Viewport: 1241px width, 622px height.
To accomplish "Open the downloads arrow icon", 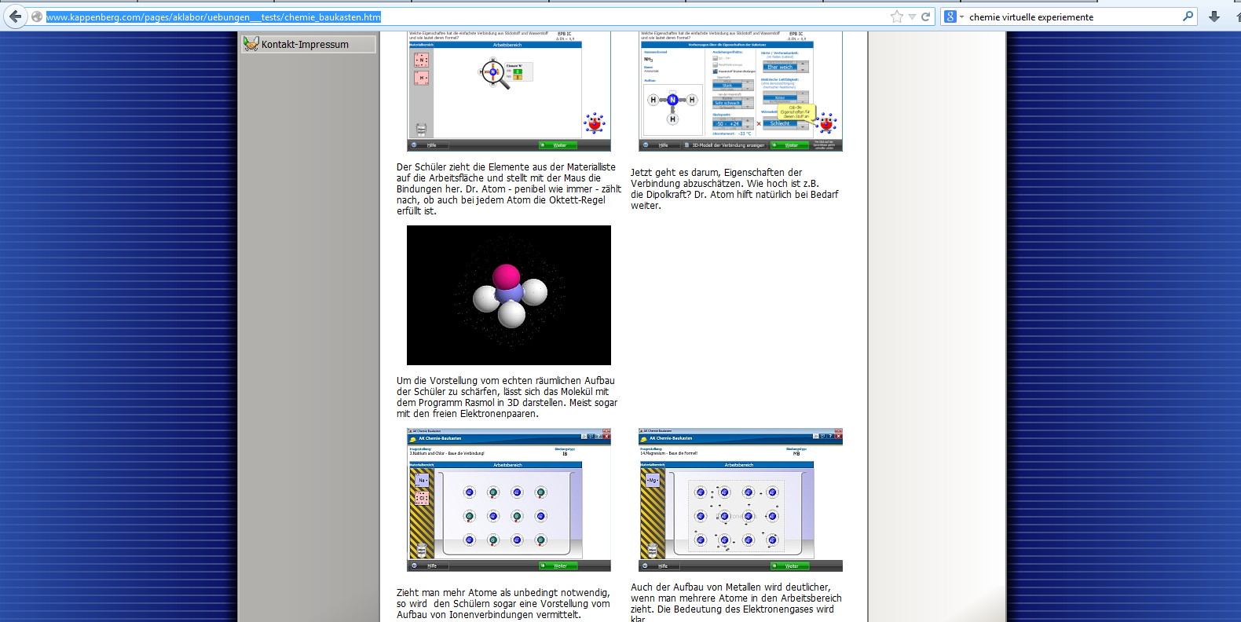I will (1214, 16).
